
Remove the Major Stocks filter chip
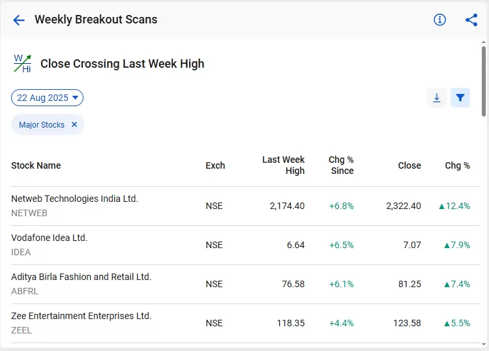[74, 124]
